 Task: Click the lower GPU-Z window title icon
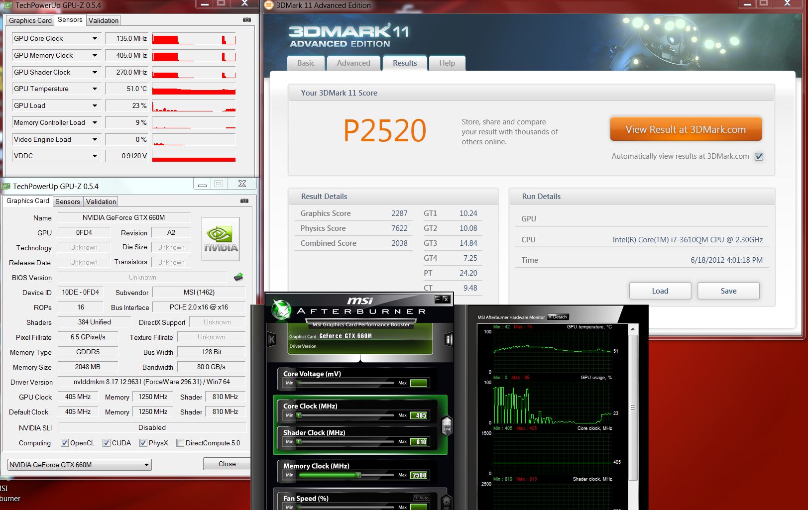click(6, 186)
